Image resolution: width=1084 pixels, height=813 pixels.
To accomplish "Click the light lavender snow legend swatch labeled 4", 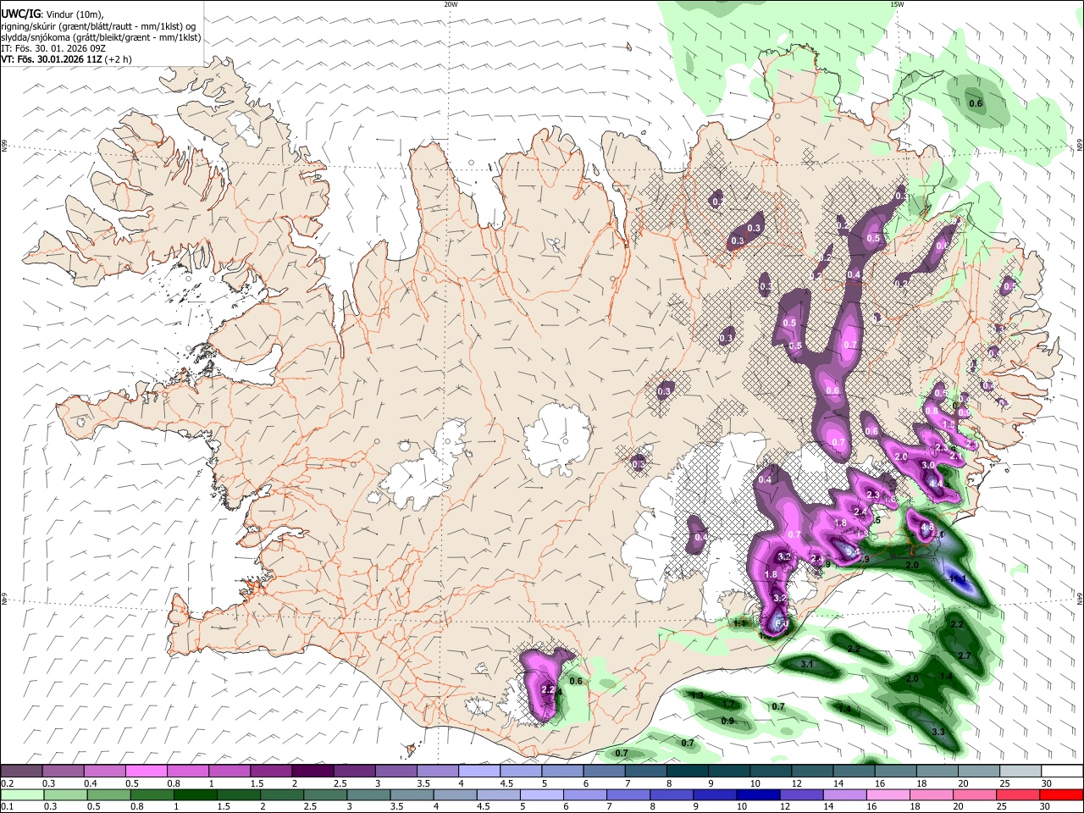I will [x=478, y=772].
